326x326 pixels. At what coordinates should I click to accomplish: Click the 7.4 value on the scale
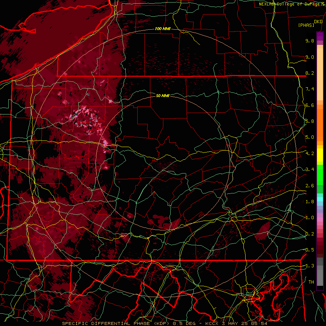310,89
